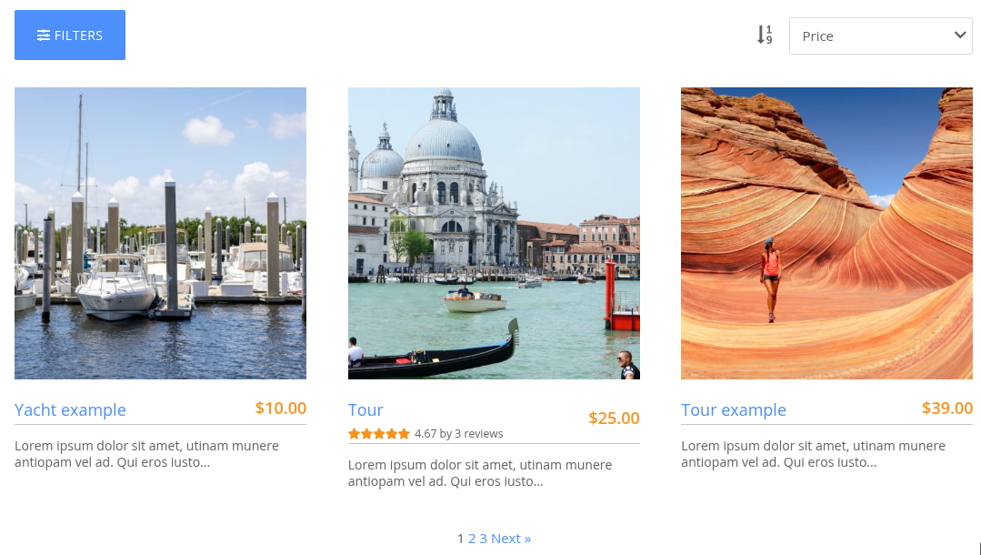
Task: Expand the Price sort dropdown
Action: click(x=880, y=35)
